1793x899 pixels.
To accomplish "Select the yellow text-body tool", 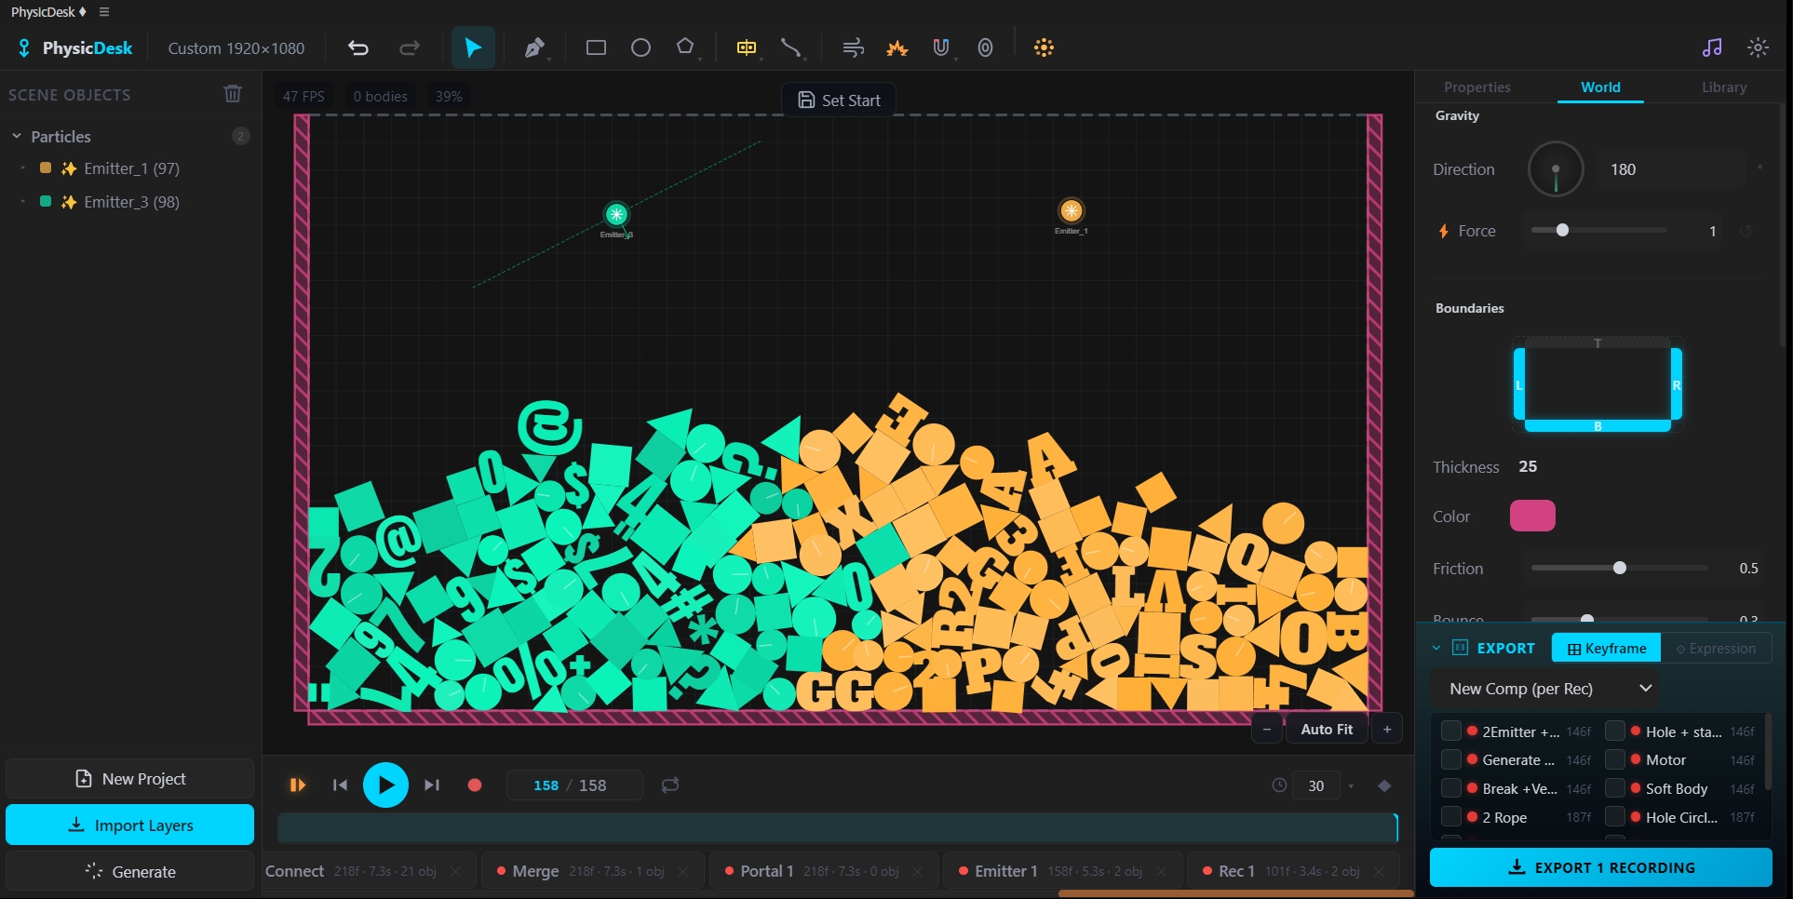I will 746,47.
